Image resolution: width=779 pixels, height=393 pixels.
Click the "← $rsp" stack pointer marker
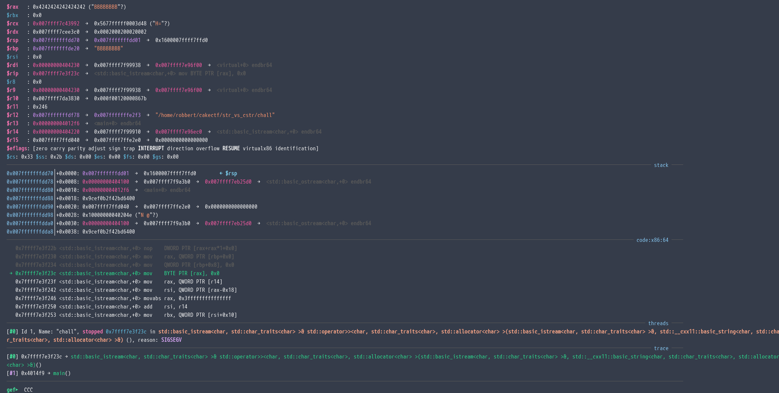pyautogui.click(x=228, y=173)
